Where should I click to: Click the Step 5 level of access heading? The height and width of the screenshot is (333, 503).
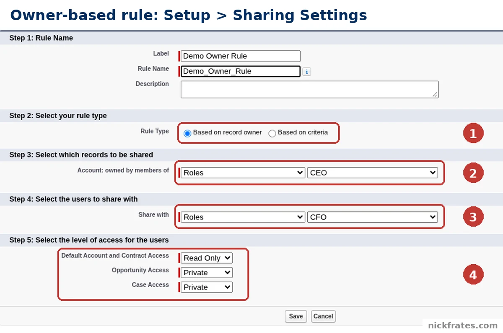[x=89, y=240]
